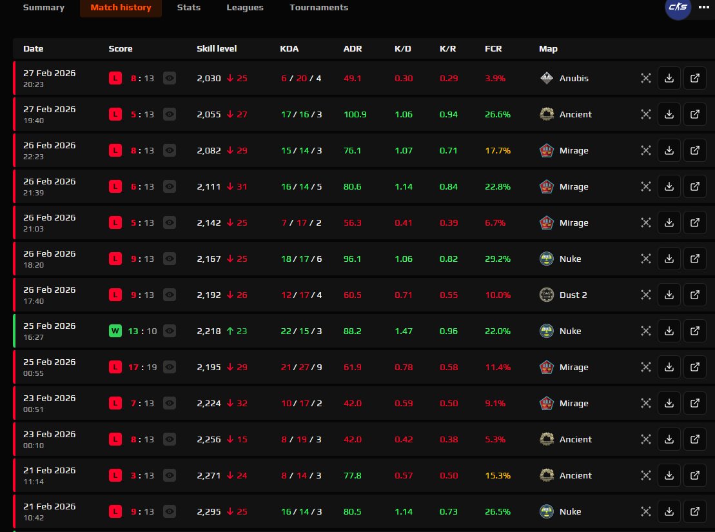
Task: Click the Anubis map name
Action: click(574, 78)
